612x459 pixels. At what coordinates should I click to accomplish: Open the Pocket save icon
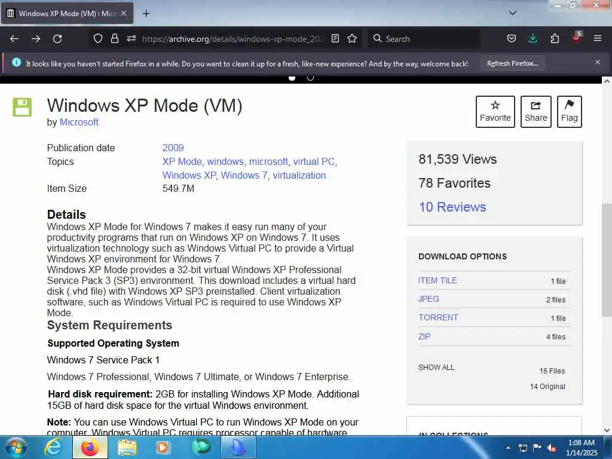(512, 38)
